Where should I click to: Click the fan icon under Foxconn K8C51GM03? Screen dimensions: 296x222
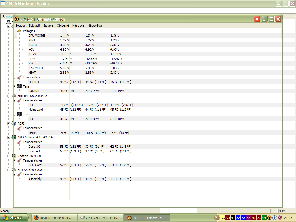(x=19, y=114)
